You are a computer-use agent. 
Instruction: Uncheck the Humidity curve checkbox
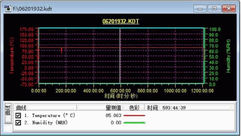click(18, 123)
